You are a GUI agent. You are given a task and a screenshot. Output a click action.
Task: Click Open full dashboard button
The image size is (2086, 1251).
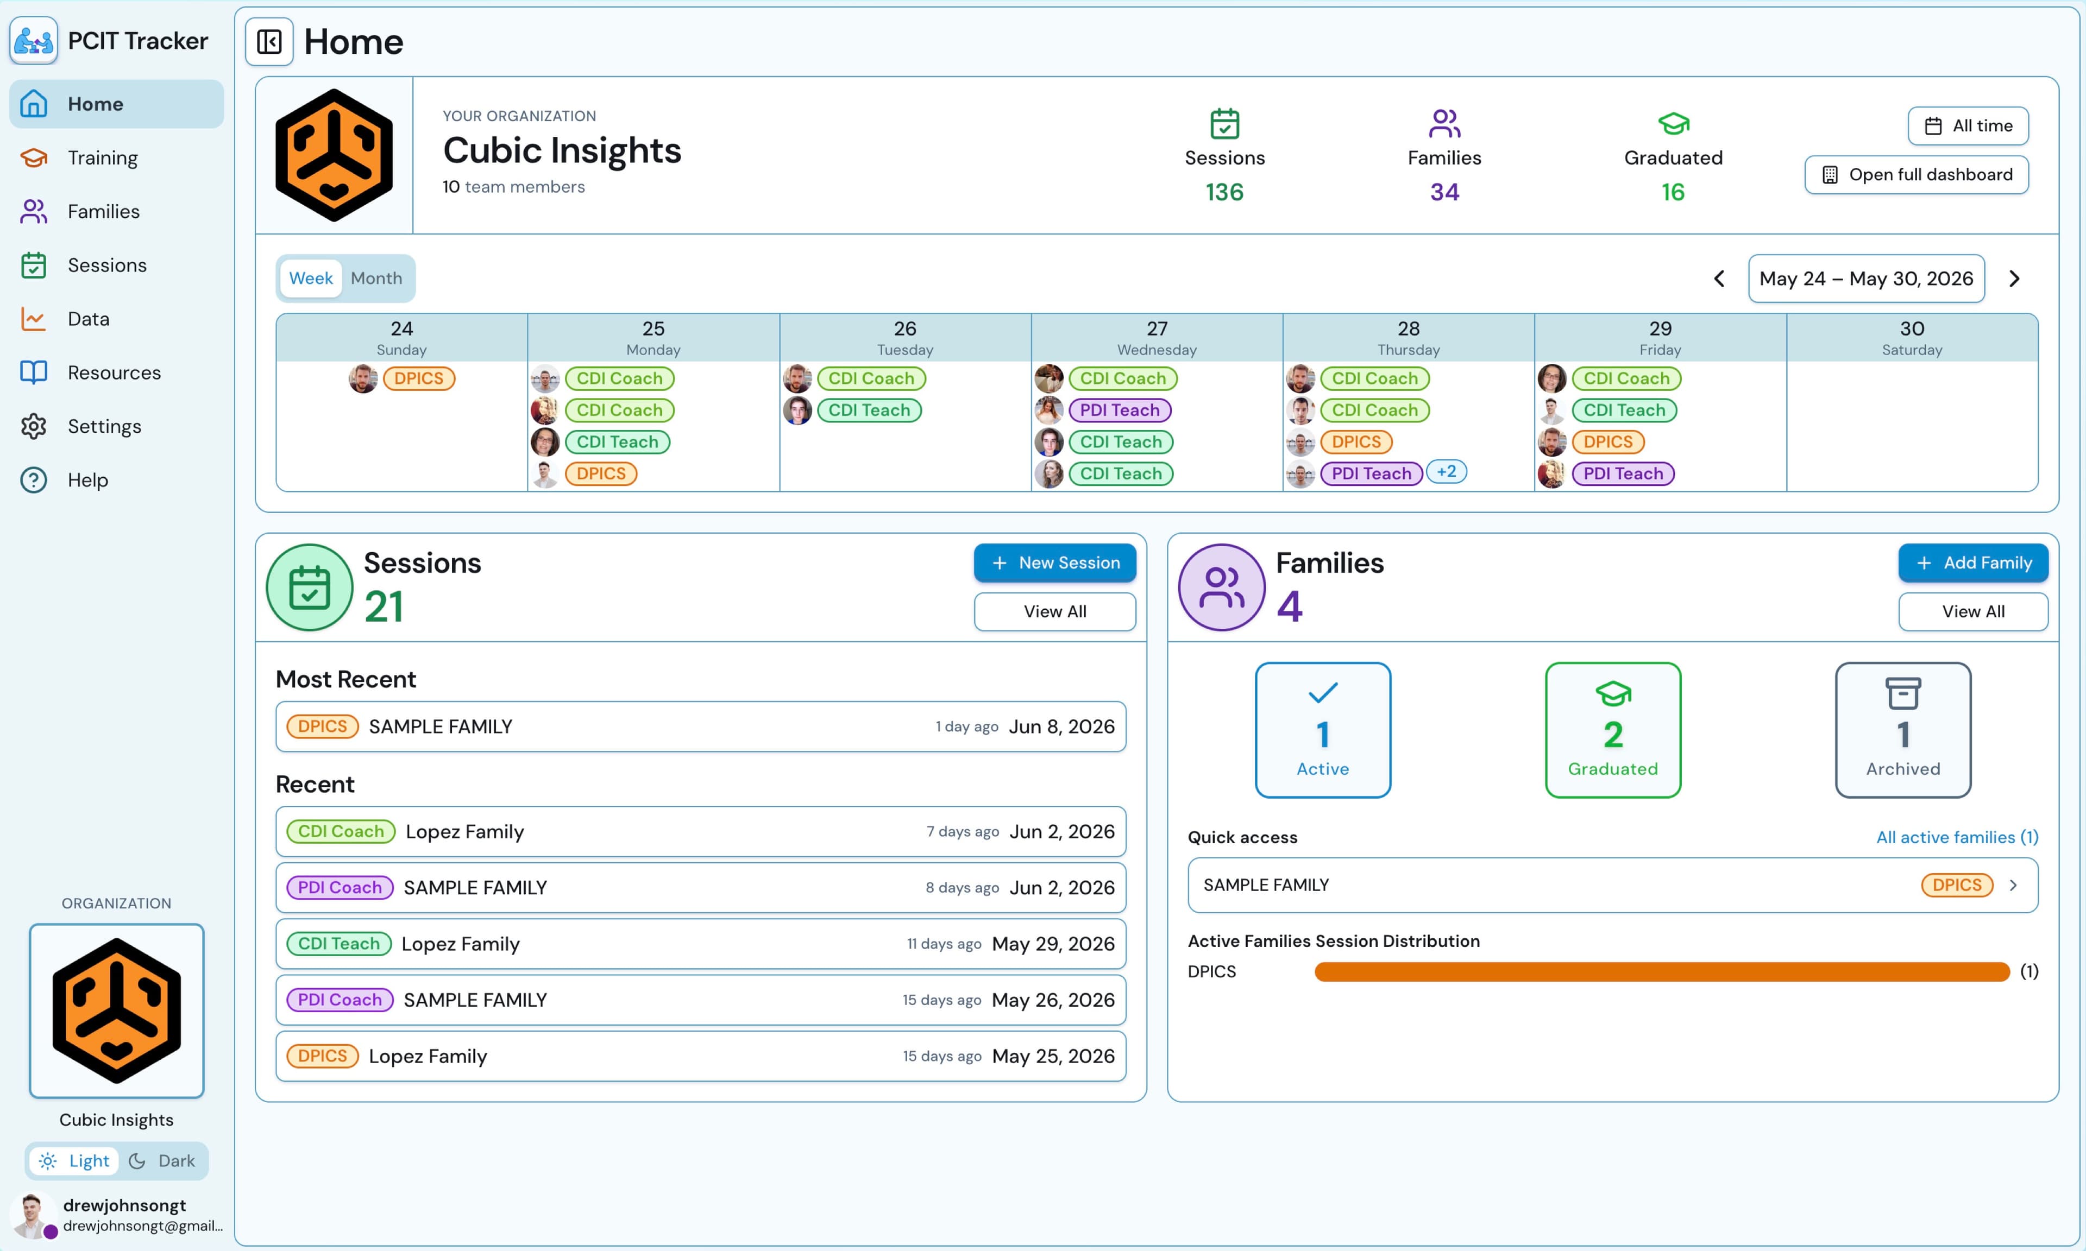(1917, 174)
